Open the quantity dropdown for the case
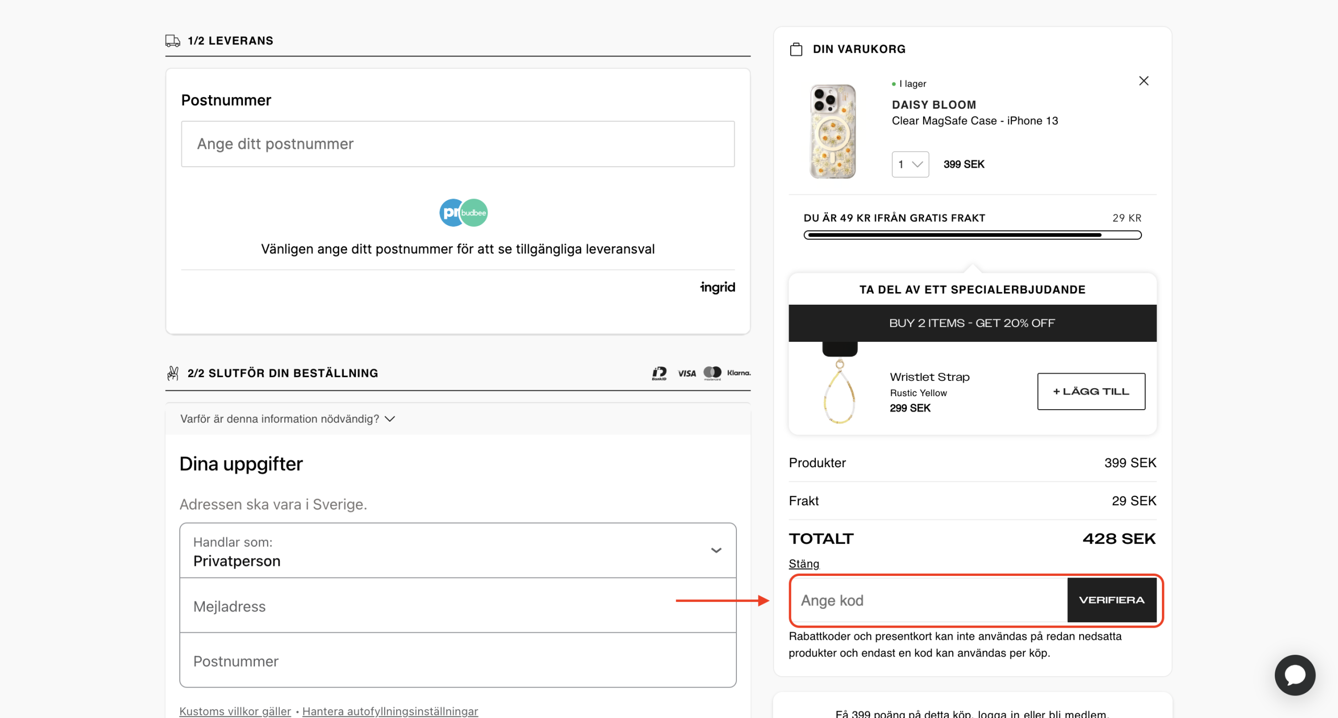The image size is (1338, 718). pos(910,165)
